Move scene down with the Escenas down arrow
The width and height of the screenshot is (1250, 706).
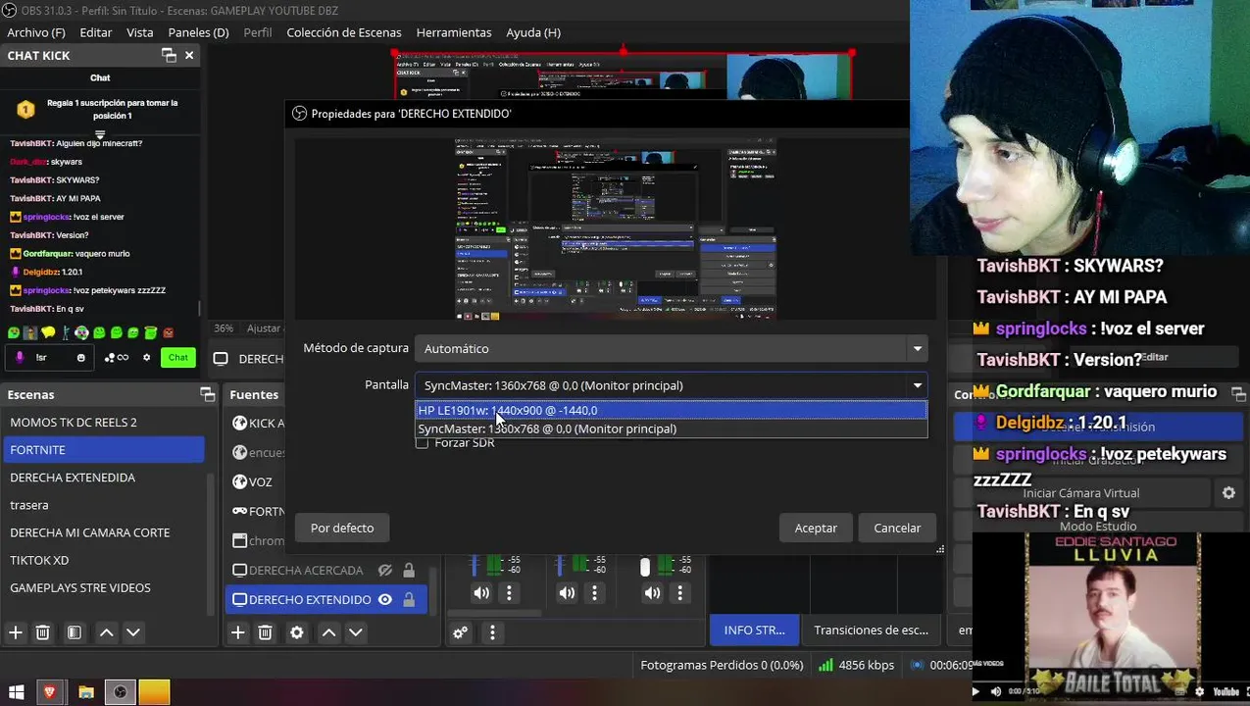point(133,632)
